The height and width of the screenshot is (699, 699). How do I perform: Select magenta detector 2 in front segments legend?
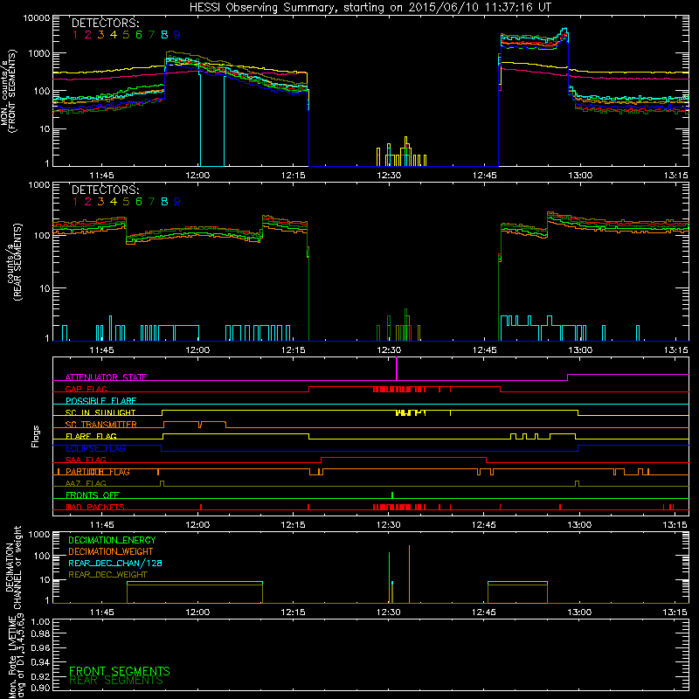click(88, 35)
